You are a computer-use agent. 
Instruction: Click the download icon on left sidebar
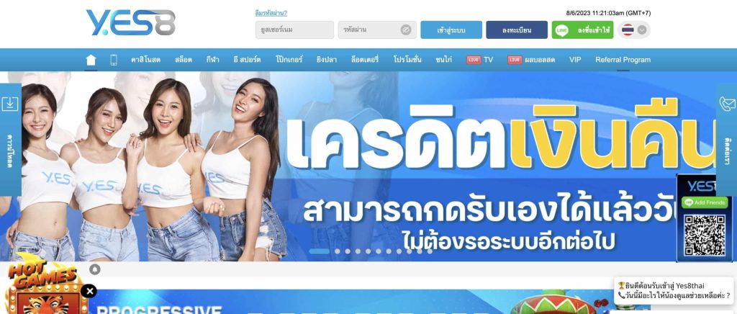click(10, 104)
